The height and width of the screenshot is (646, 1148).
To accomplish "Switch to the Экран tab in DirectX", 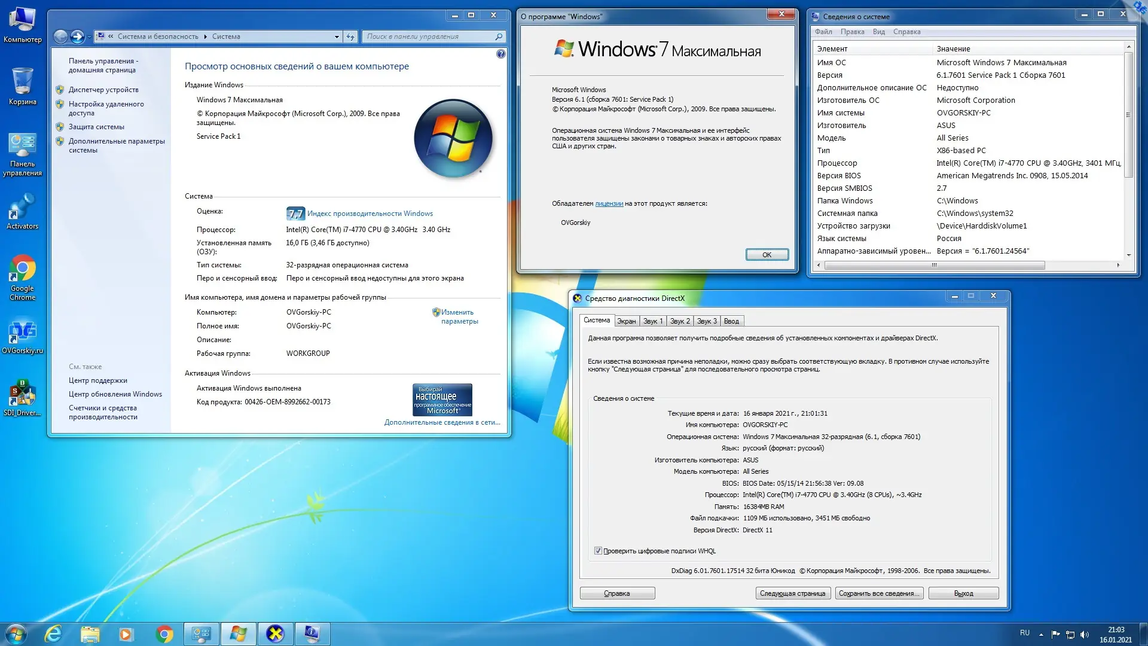I will click(x=626, y=321).
